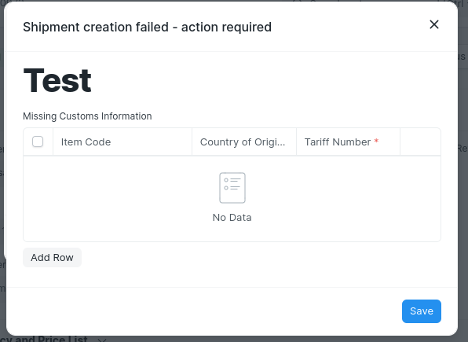This screenshot has width=468, height=342.
Task: Select the Country of Origin column header
Action: (x=244, y=142)
